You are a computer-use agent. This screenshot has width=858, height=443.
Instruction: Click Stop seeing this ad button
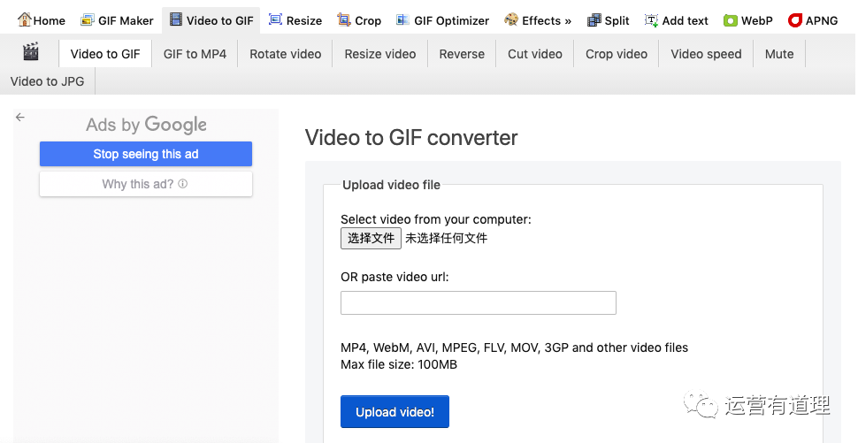(146, 154)
